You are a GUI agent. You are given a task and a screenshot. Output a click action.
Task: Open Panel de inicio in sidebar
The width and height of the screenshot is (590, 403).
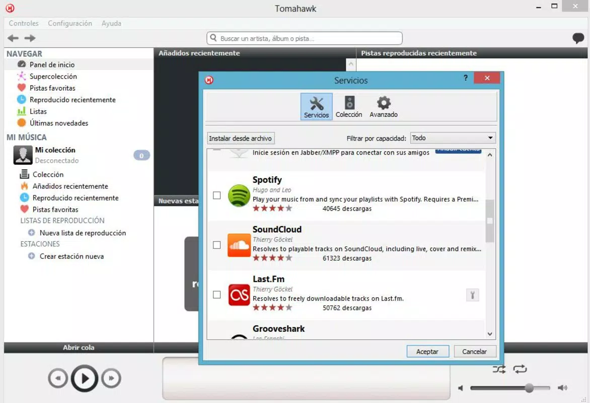pos(52,64)
